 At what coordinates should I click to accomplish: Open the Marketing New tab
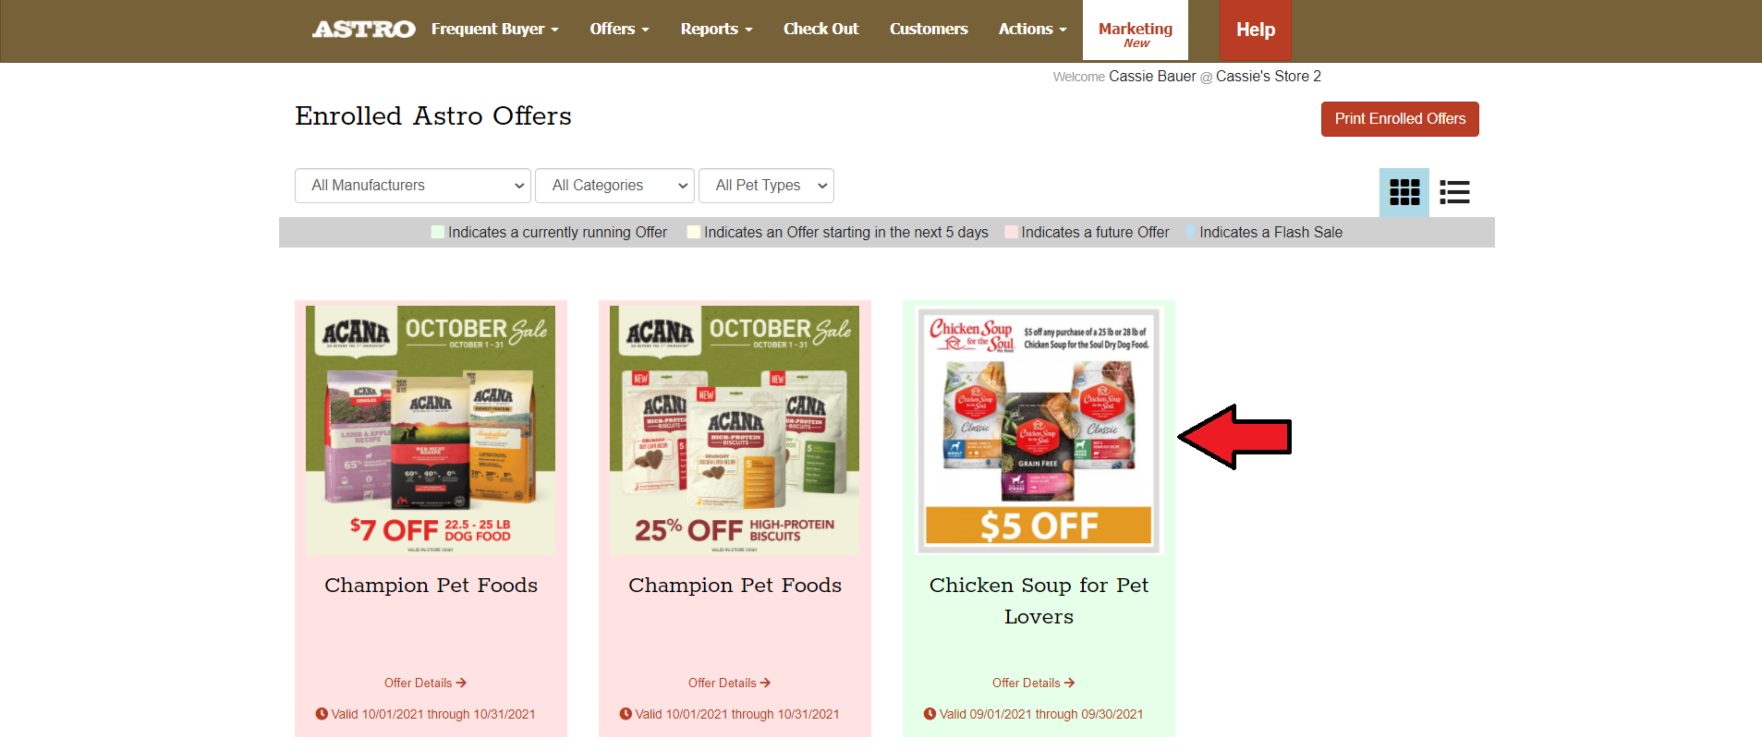[x=1136, y=31]
